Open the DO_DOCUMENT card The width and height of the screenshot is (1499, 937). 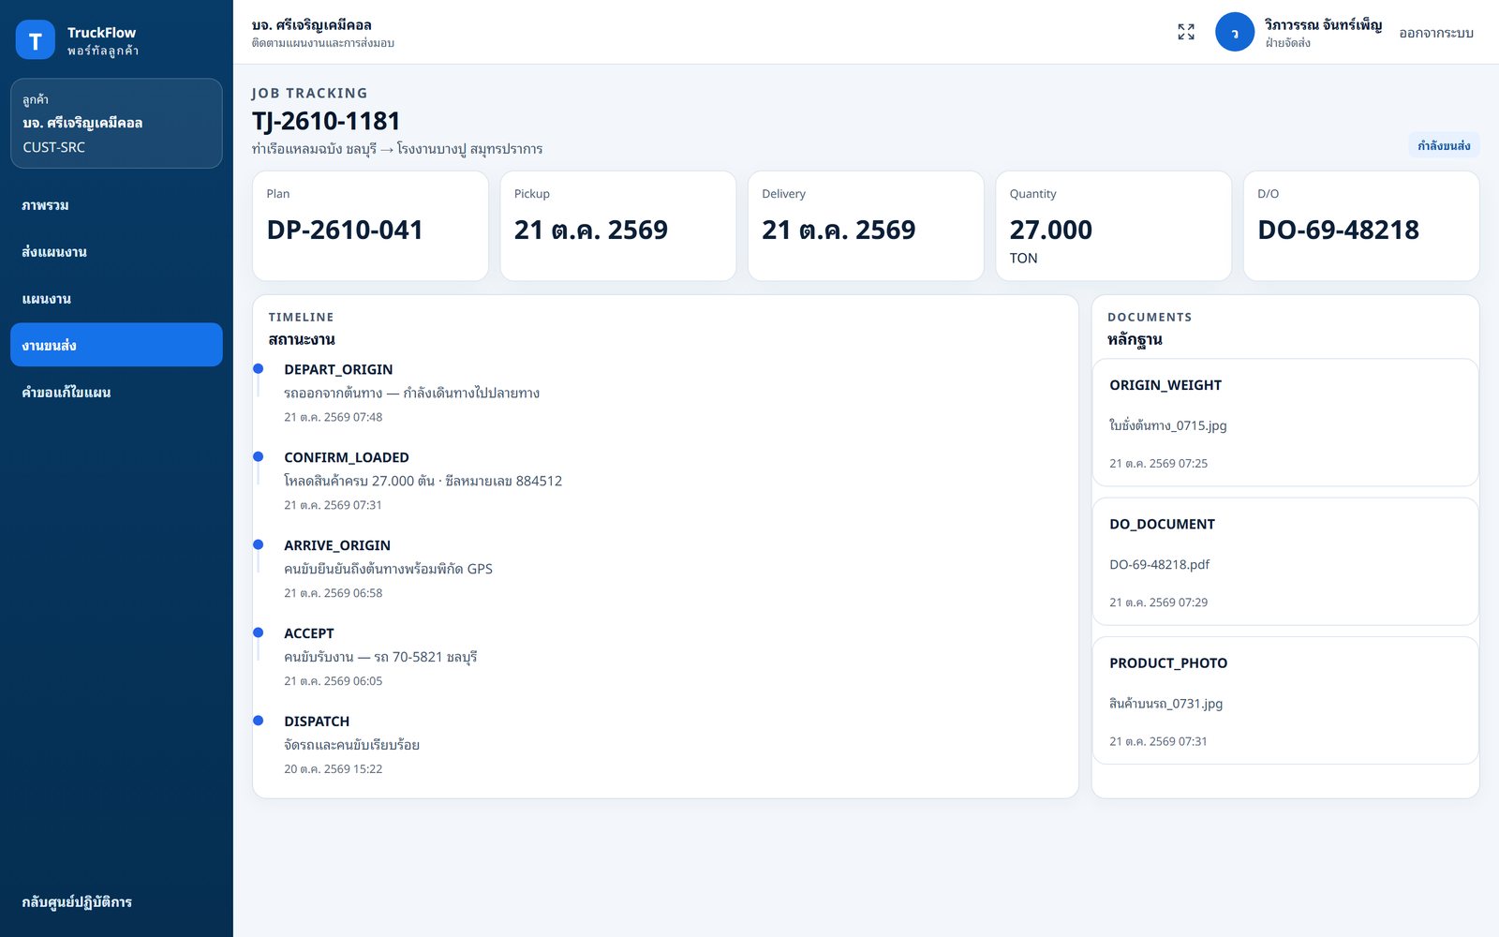pos(1285,561)
